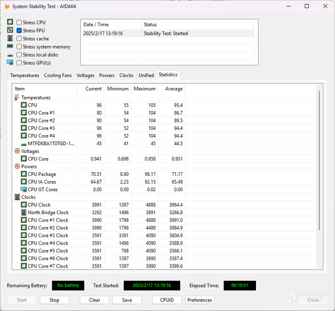This screenshot has width=335, height=311.
Task: Uncheck the Stress FPU checkbox
Action: tap(19, 30)
